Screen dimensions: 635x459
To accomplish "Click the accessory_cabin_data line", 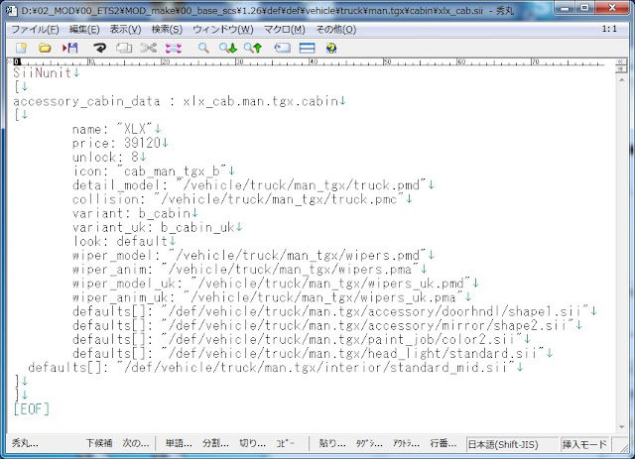I will [179, 101].
